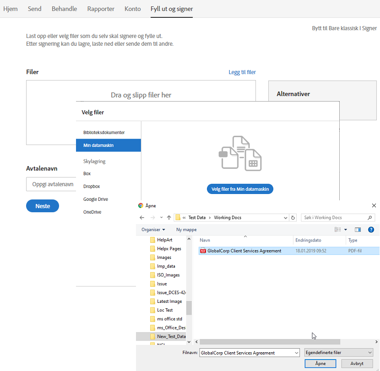Screen dimensions: 380x371
Task: Expand the address bar path dropdown
Action: coord(286,218)
